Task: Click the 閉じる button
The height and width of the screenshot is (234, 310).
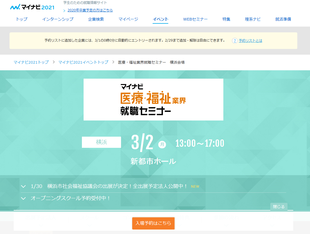Action: pyautogui.click(x=279, y=207)
